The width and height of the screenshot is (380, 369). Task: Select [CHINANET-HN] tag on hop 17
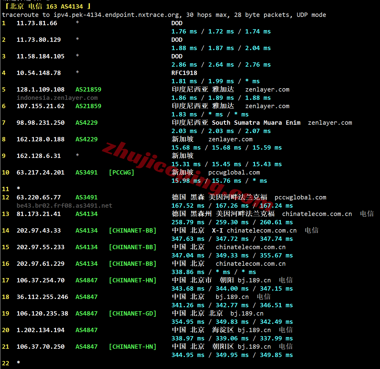pyautogui.click(x=133, y=280)
